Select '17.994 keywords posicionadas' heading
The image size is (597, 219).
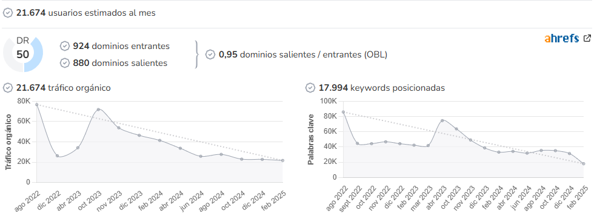tap(381, 88)
